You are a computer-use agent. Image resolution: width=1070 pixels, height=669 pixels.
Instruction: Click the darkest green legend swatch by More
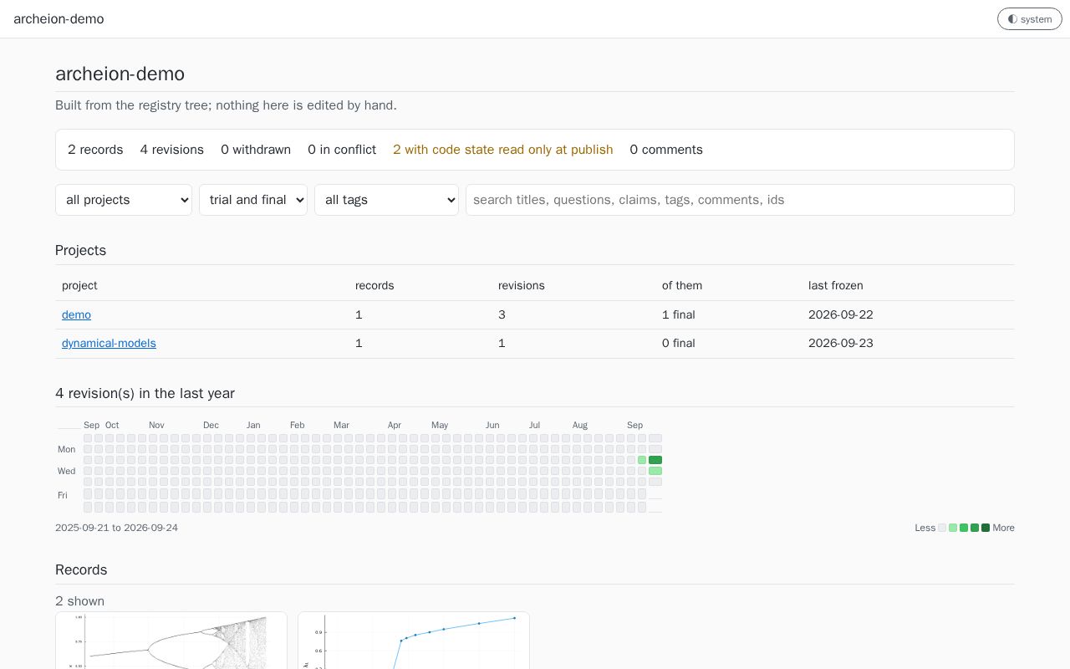point(986,528)
